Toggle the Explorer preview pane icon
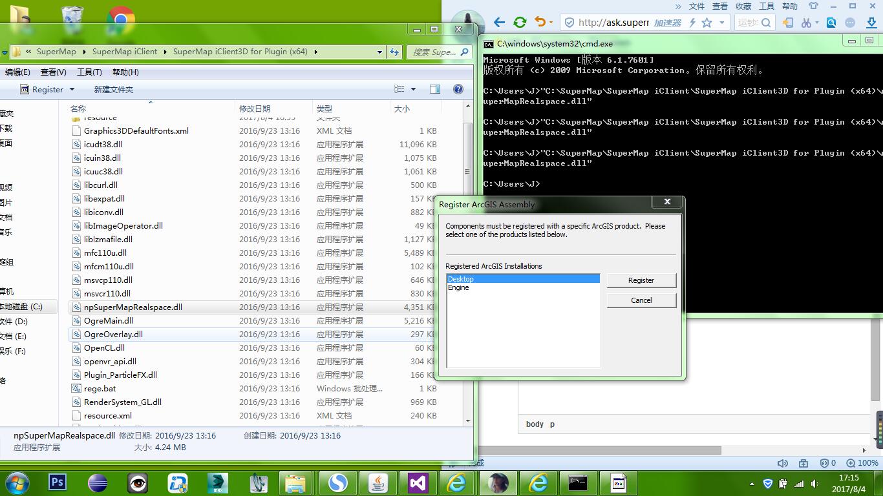 (x=435, y=89)
